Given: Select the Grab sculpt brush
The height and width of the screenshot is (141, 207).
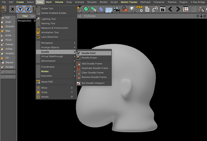Looking at the screenshot, I should pyautogui.click(x=8, y=22).
